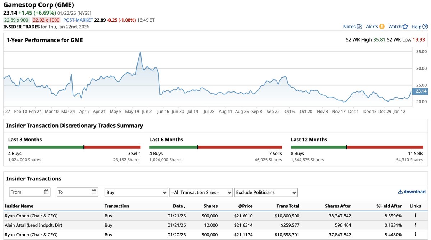431x240 pixels.
Task: Click the 23.14 price label on chart
Action: pyautogui.click(x=420, y=91)
